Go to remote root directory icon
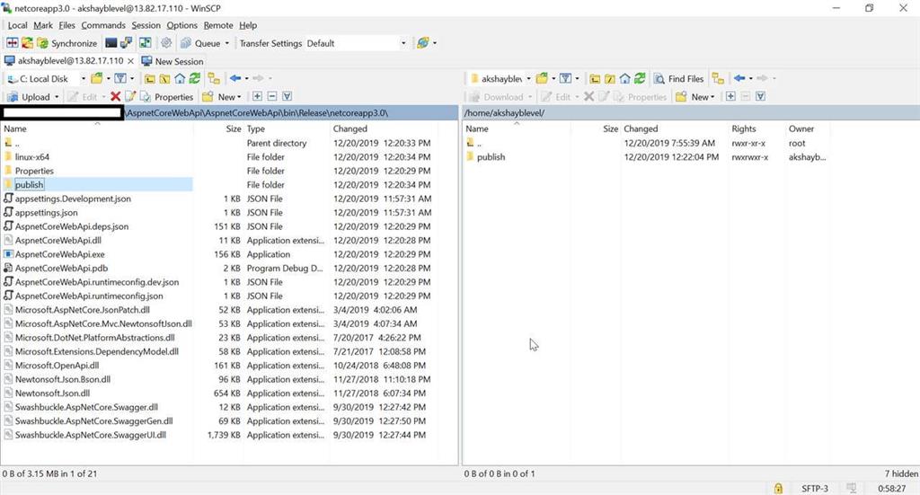This screenshot has height=495, width=920. click(610, 78)
